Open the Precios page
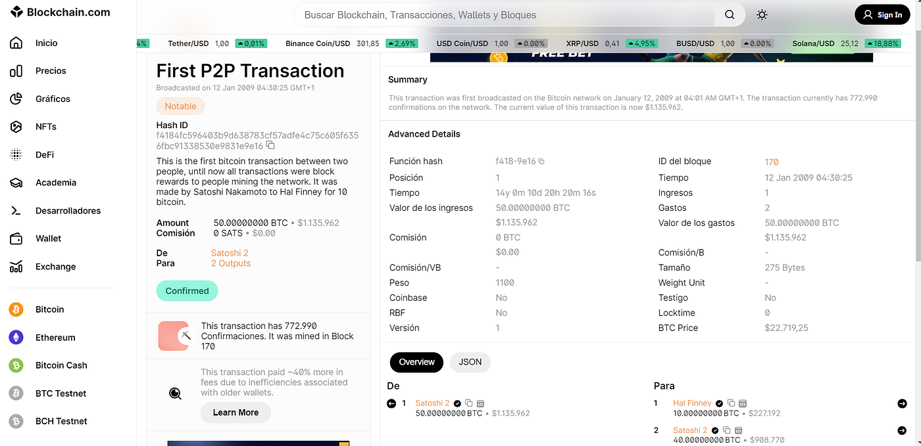 pos(51,71)
